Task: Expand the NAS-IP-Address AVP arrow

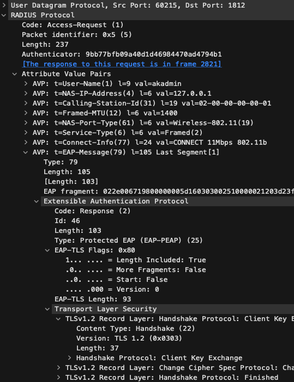Action: click(x=26, y=93)
